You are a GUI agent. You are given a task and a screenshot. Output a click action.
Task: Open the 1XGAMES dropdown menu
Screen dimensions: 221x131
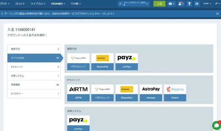coord(58,4)
